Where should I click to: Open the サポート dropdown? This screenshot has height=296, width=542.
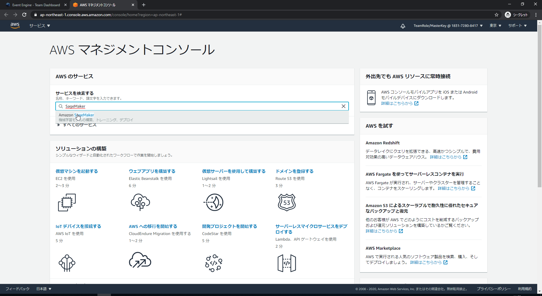pos(517,26)
